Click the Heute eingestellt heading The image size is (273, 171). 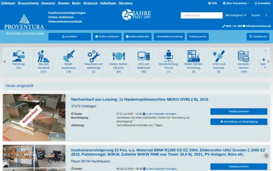click(20, 86)
